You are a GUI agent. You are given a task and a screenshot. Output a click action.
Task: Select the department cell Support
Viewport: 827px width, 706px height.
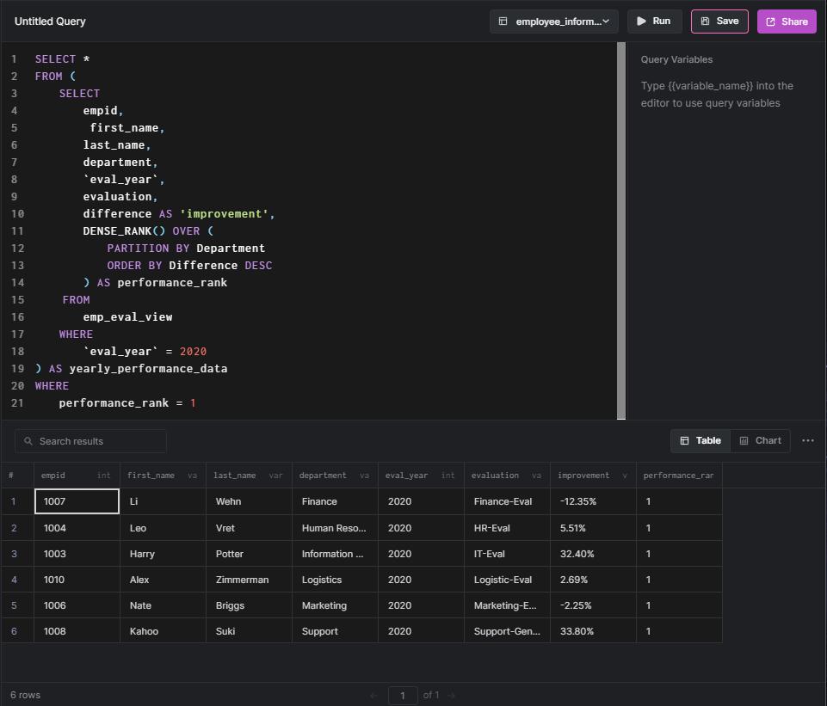[335, 631]
